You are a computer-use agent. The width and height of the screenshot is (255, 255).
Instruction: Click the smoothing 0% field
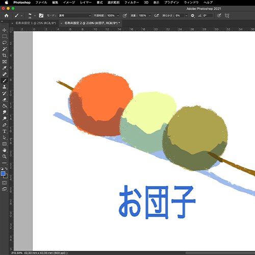(x=180, y=16)
